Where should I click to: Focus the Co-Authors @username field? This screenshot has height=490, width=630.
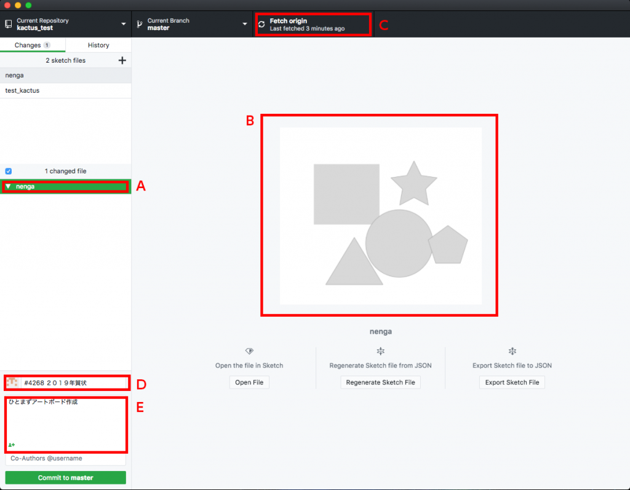pyautogui.click(x=65, y=458)
